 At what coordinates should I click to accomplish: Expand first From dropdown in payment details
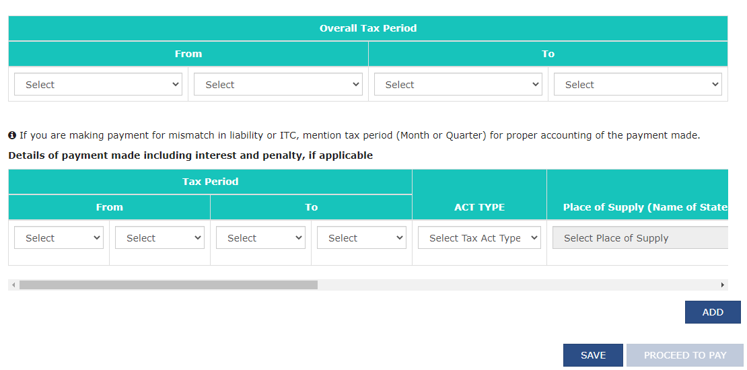pyautogui.click(x=59, y=238)
